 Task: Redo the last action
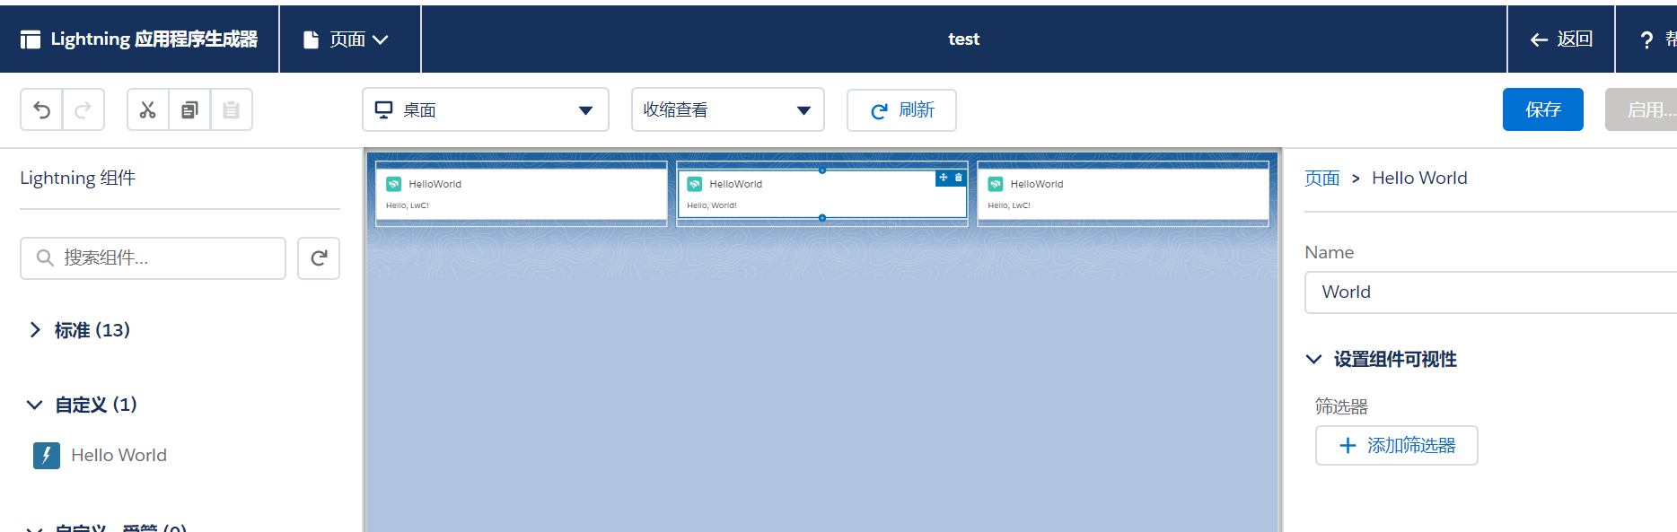83,109
